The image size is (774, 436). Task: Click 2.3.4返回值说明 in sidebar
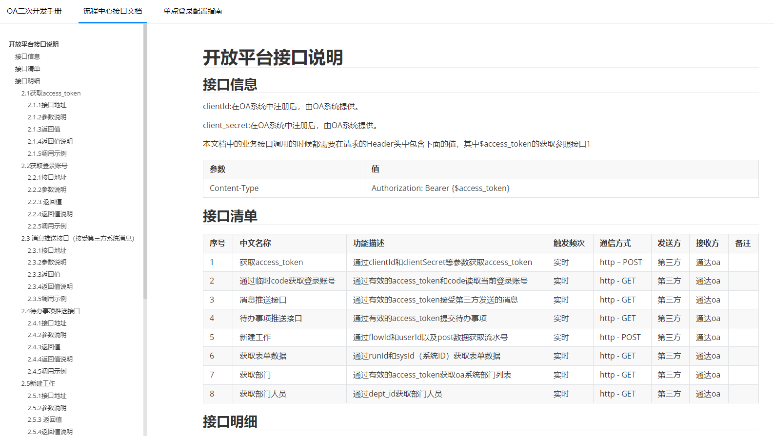tap(50, 286)
